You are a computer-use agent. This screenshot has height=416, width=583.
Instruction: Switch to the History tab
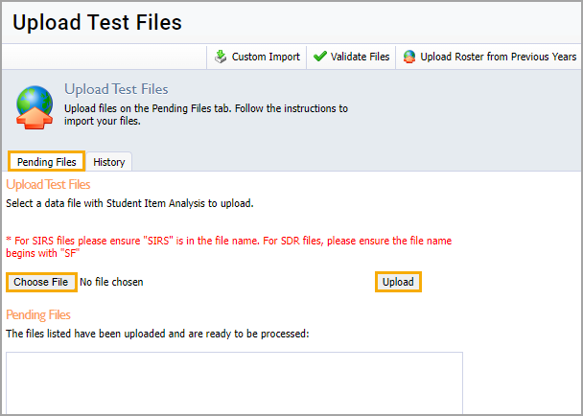click(x=109, y=162)
